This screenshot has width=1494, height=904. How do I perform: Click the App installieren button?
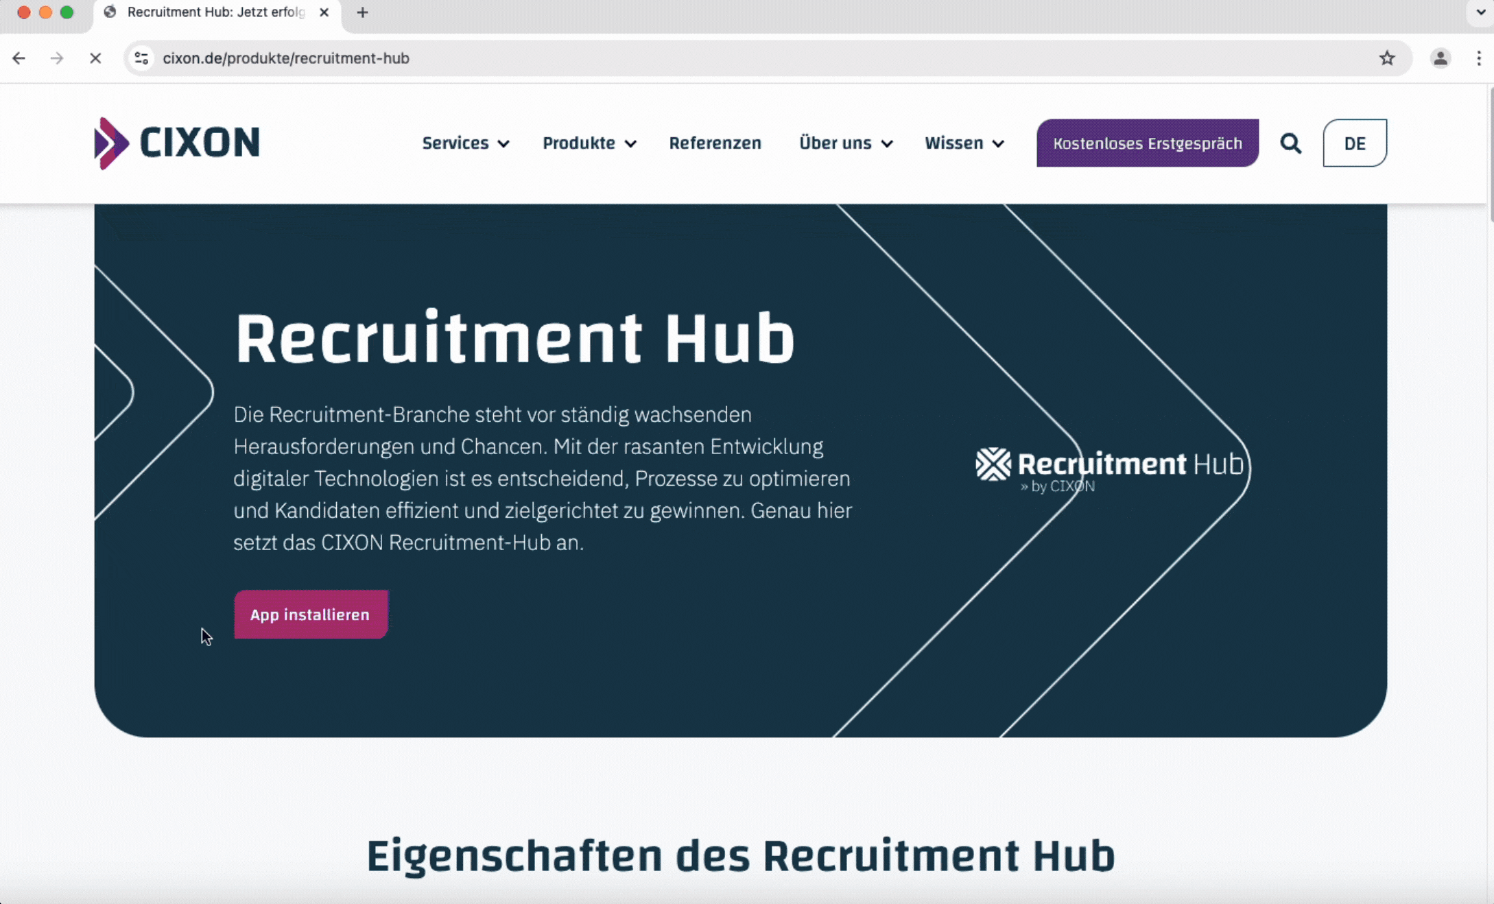tap(309, 614)
